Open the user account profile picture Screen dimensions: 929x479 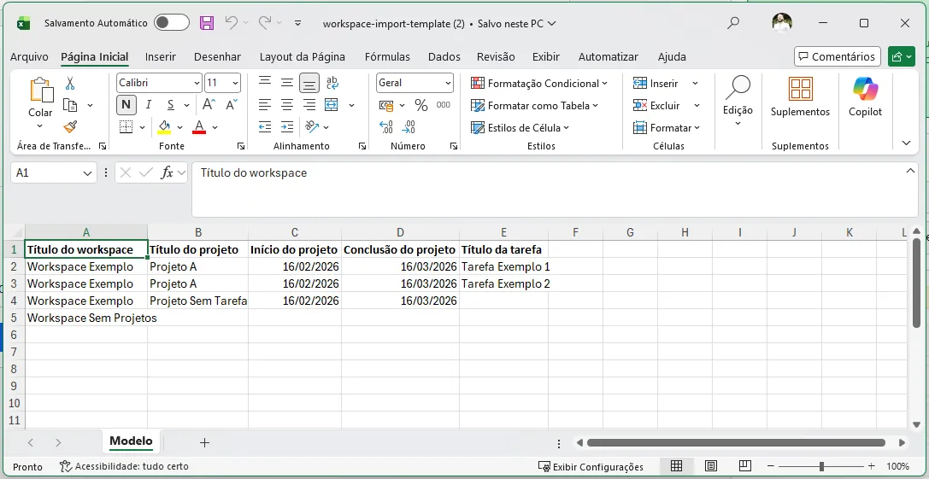[x=782, y=23]
